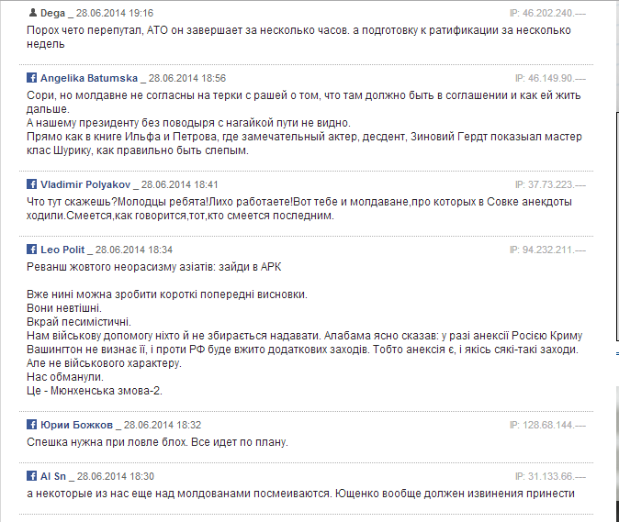The height and width of the screenshot is (522, 619).
Task: Select the Al Sn commenter name
Action: coord(53,476)
